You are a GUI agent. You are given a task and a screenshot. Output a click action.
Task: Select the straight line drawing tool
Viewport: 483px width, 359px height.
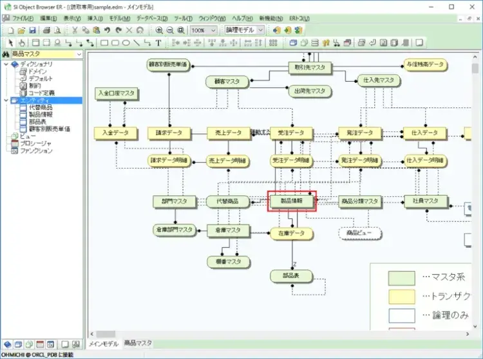(x=137, y=43)
